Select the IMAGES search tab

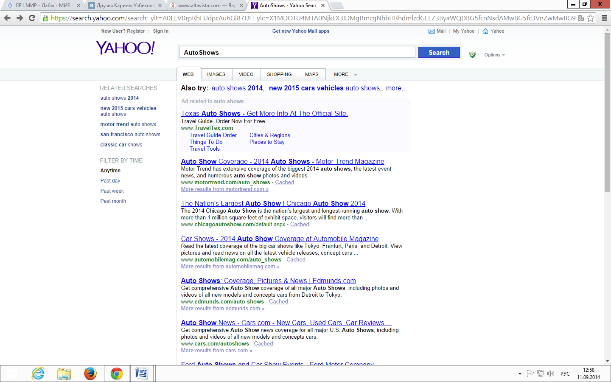click(216, 74)
